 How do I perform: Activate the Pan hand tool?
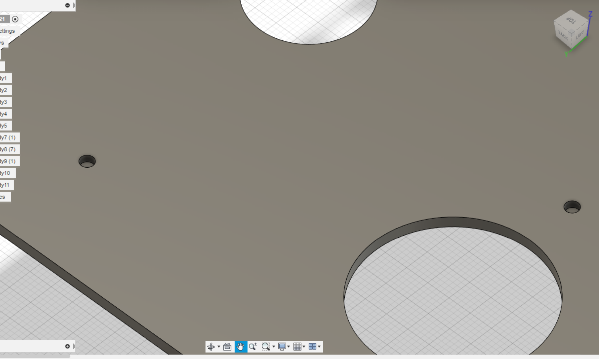(x=241, y=346)
